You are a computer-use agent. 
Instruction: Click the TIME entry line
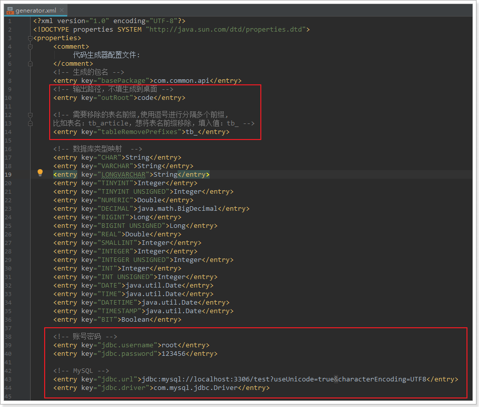[x=133, y=294]
